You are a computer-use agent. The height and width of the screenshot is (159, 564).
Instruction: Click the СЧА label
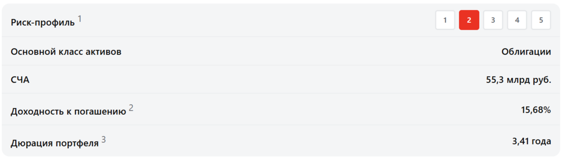20,80
